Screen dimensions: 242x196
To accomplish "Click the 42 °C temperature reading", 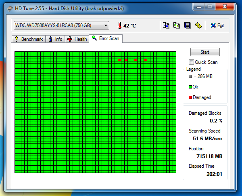I will tap(130, 25).
